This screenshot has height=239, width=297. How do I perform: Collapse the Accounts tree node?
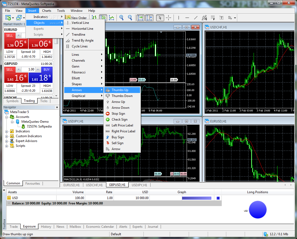point(6,117)
